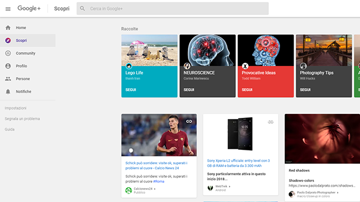360x202 pixels.
Task: Open the Sony Xperia L2 phone image
Action: [x=240, y=134]
